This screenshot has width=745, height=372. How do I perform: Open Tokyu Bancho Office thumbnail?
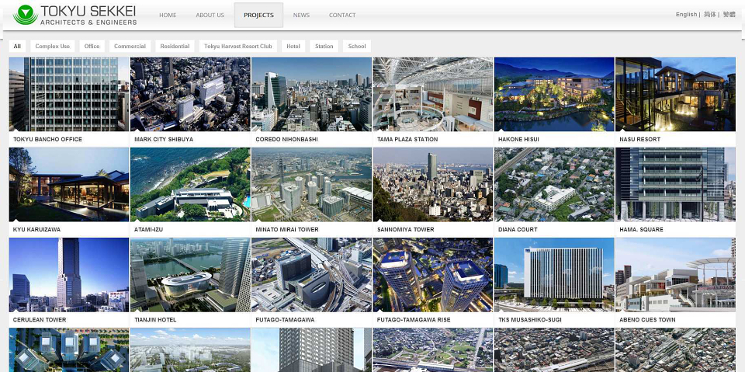point(69,94)
